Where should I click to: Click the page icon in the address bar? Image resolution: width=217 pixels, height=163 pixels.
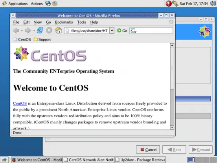(68, 31)
